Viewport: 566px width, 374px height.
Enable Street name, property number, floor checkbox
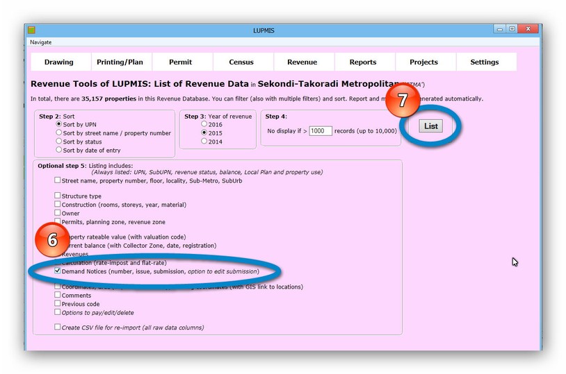(58, 180)
